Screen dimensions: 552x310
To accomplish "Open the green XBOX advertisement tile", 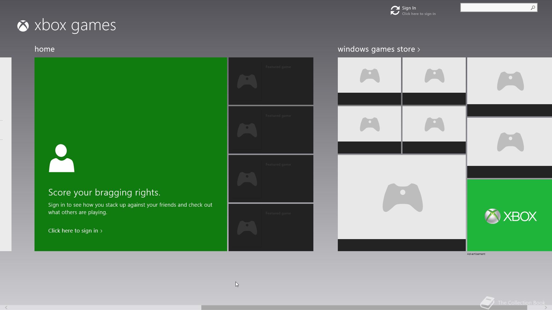I will [x=509, y=215].
